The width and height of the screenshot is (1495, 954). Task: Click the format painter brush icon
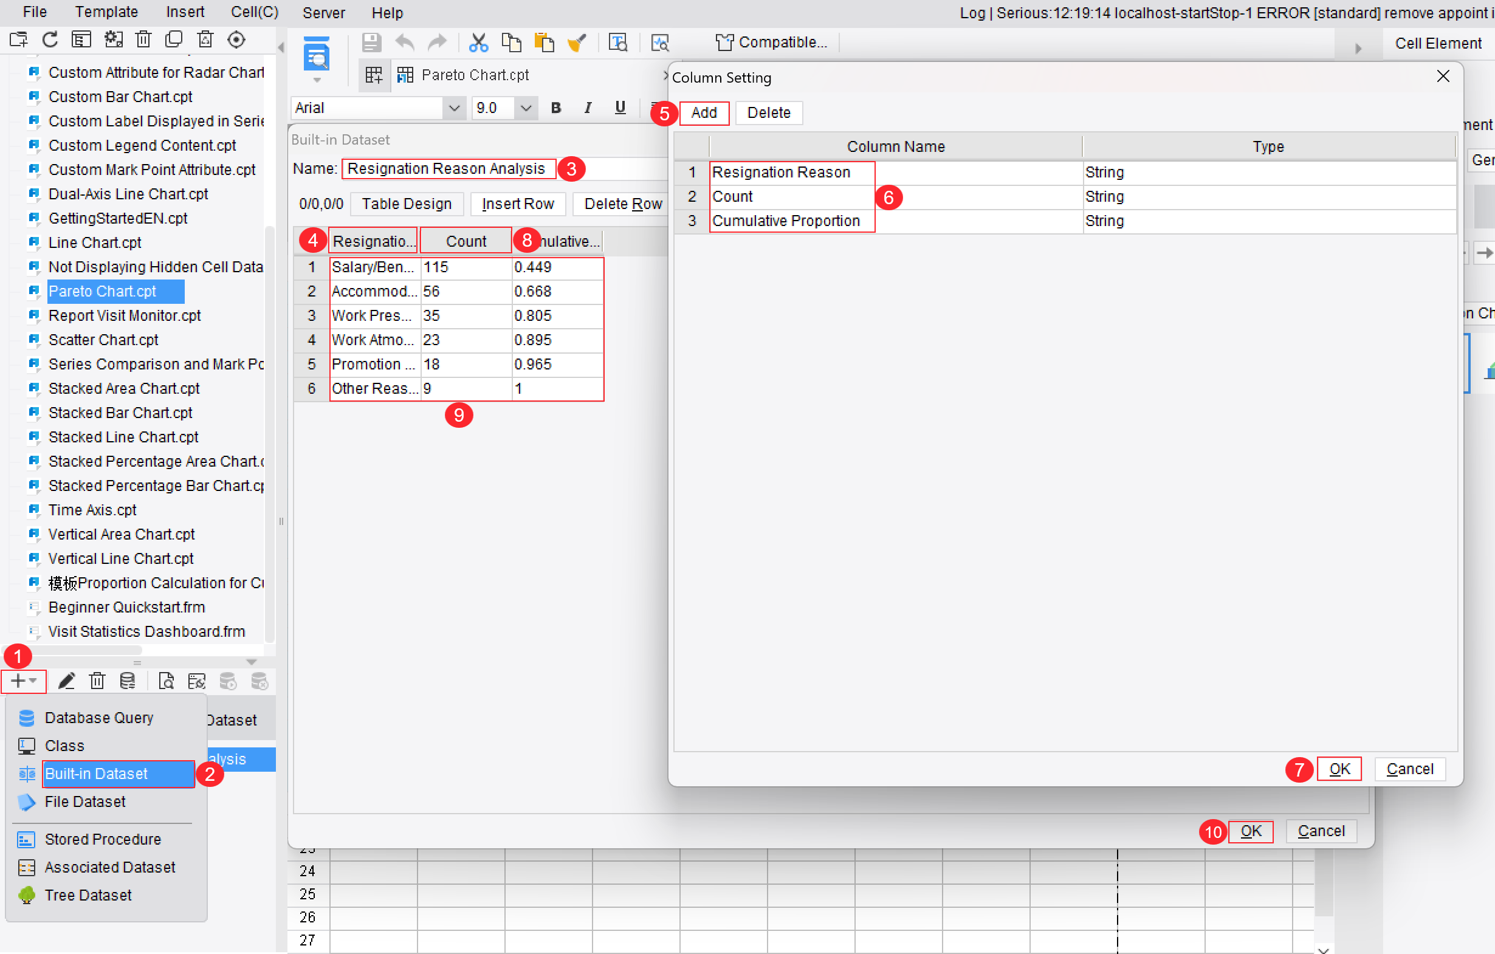coord(577,42)
